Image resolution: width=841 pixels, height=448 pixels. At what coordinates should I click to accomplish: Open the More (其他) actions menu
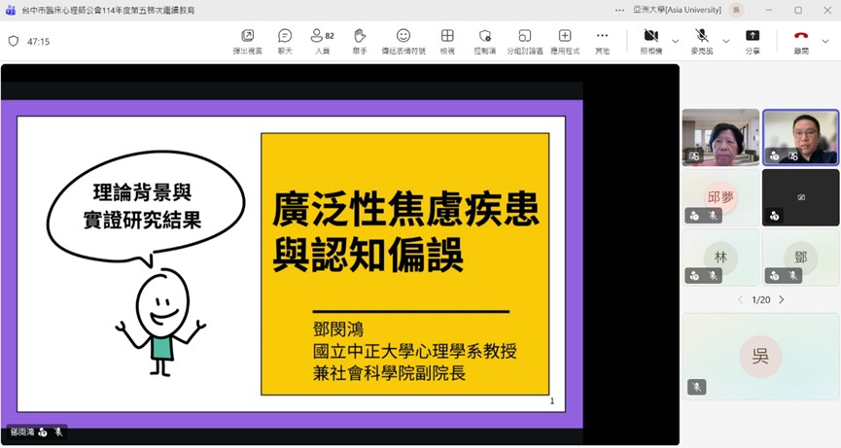(602, 41)
